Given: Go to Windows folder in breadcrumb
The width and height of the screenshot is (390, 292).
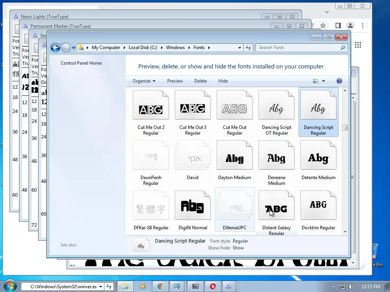Looking at the screenshot, I should (175, 48).
